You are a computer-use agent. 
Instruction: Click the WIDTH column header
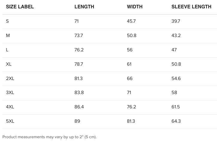tap(135, 7)
